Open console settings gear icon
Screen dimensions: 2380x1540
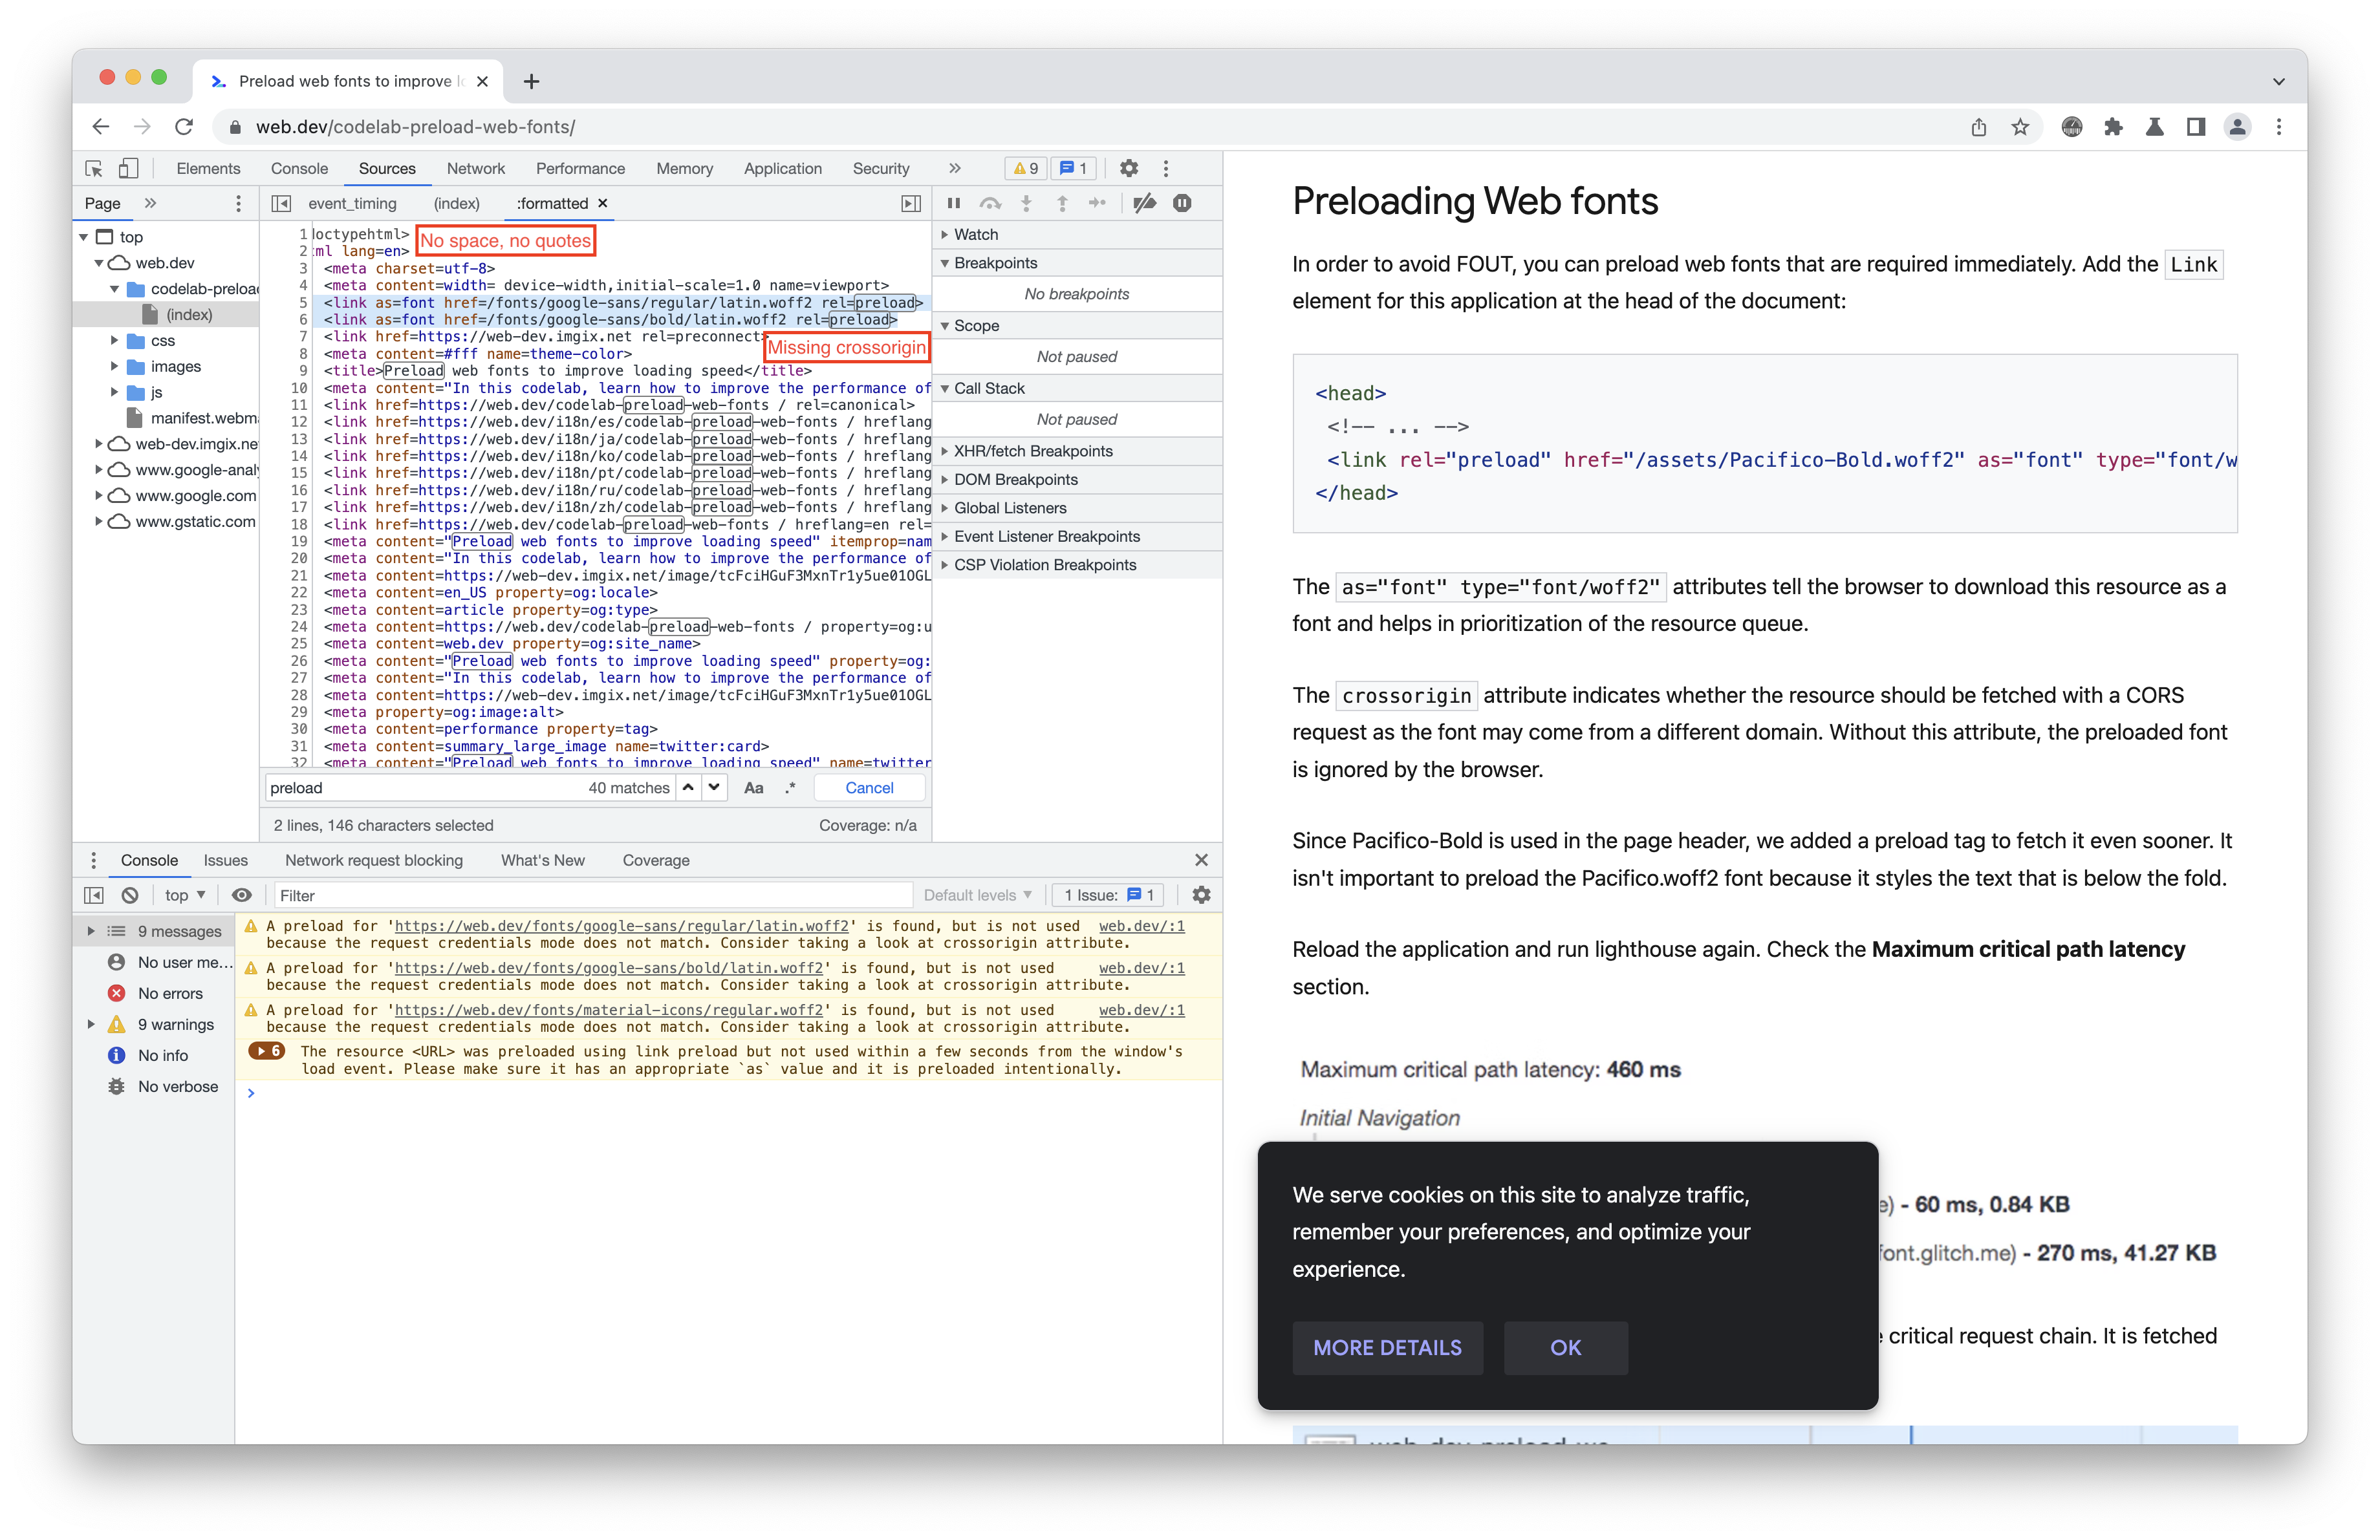pyautogui.click(x=1201, y=894)
